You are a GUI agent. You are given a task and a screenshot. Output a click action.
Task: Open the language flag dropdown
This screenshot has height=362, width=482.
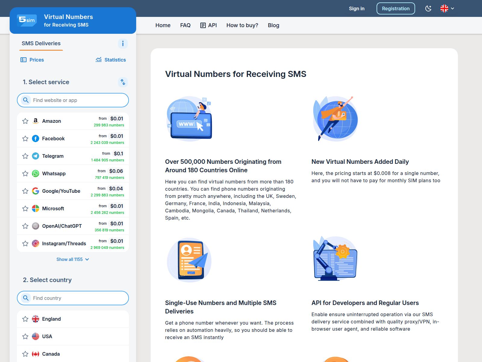(x=447, y=8)
